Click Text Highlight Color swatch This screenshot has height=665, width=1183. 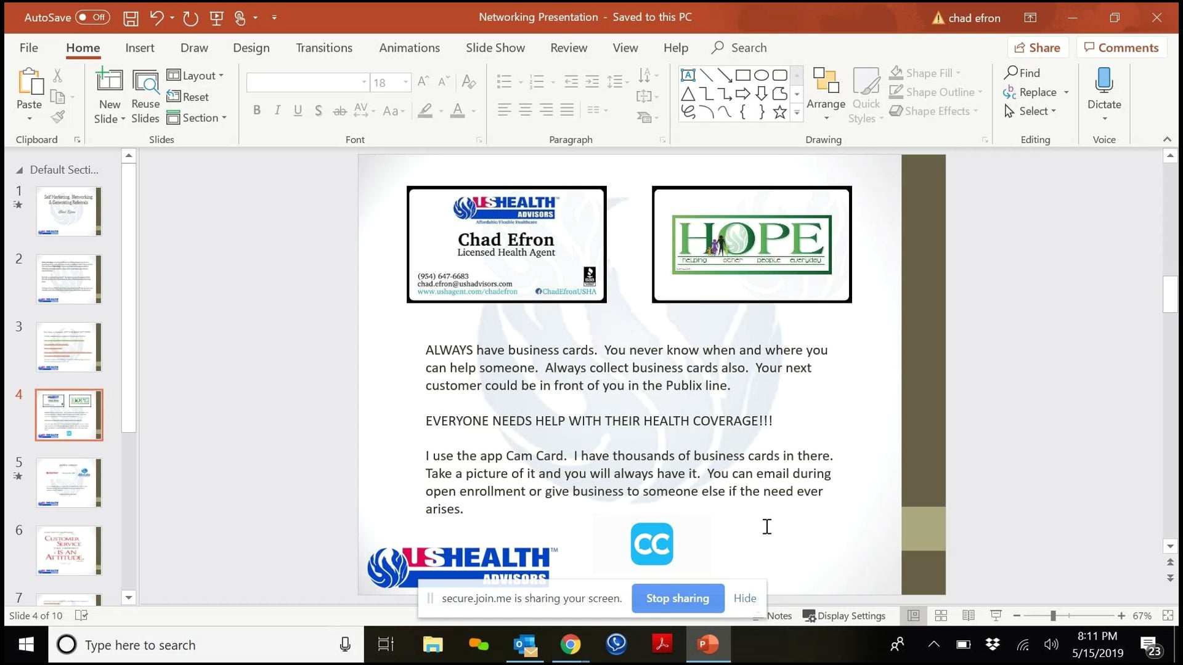(x=425, y=111)
